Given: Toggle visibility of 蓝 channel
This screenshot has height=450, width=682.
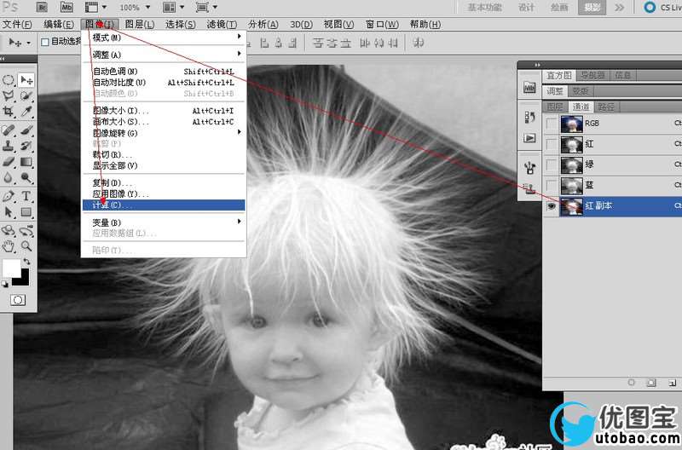Looking at the screenshot, I should [x=551, y=185].
